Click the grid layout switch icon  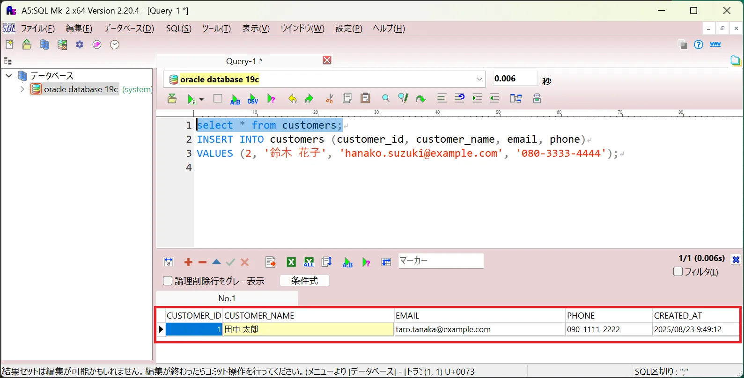click(x=386, y=262)
